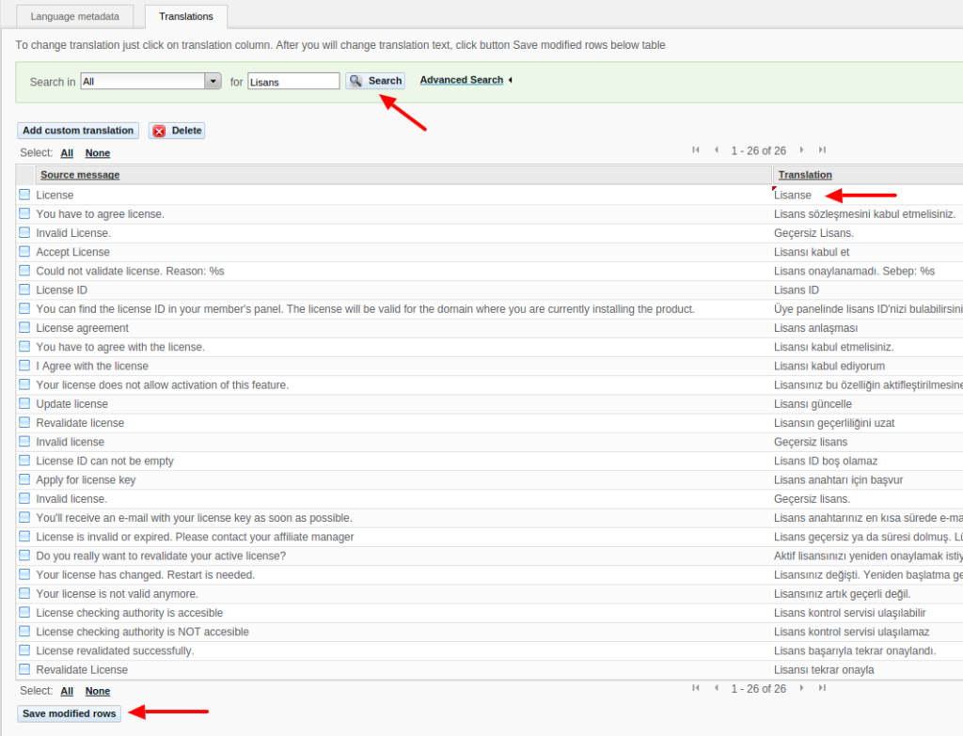963x736 pixels.
Task: Click the next page arrow above the table
Action: coord(801,149)
